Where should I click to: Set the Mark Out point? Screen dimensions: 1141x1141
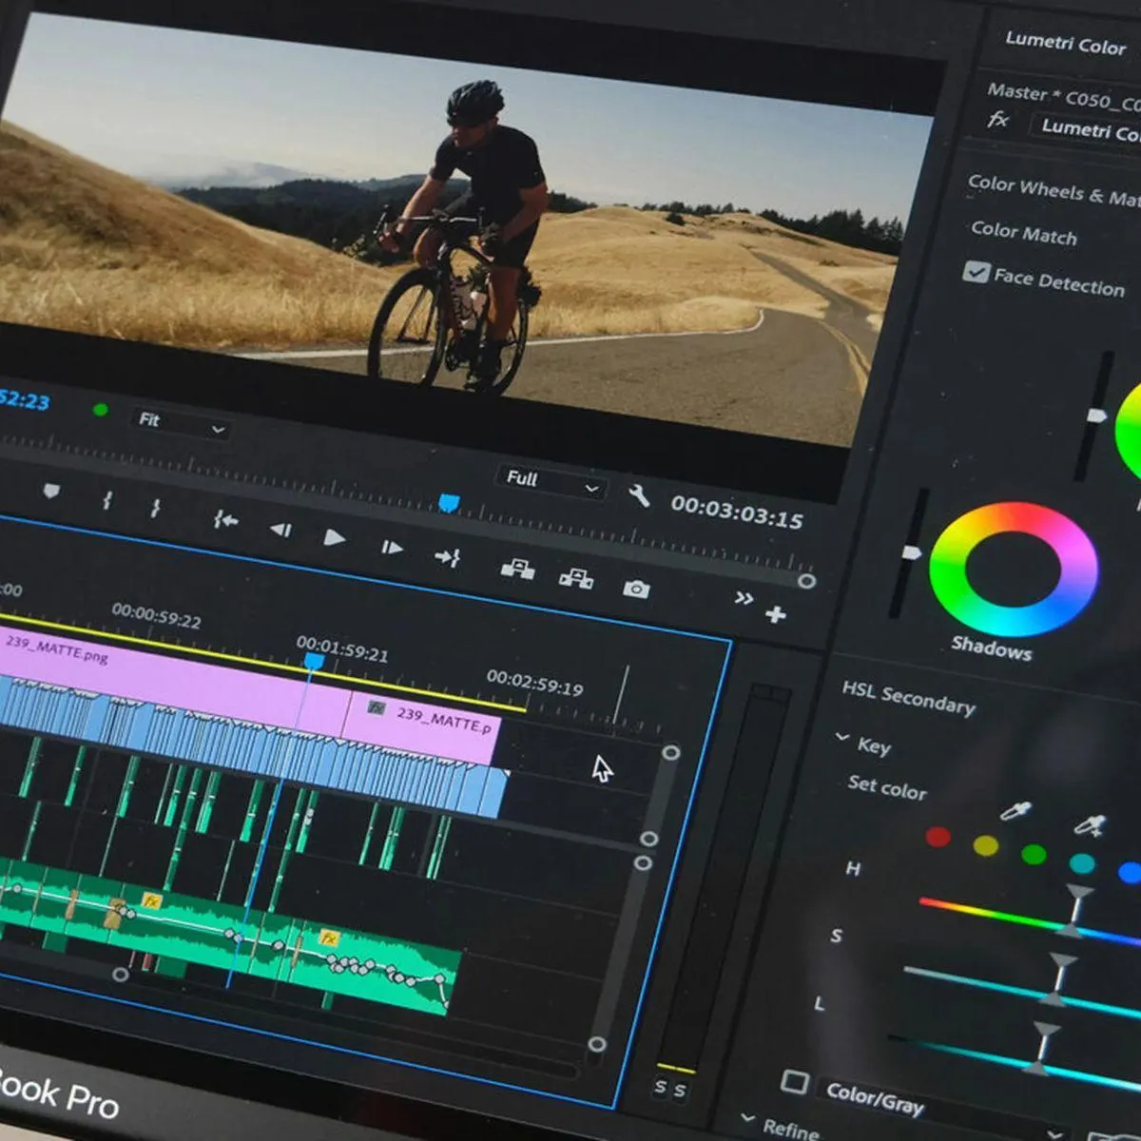click(155, 509)
